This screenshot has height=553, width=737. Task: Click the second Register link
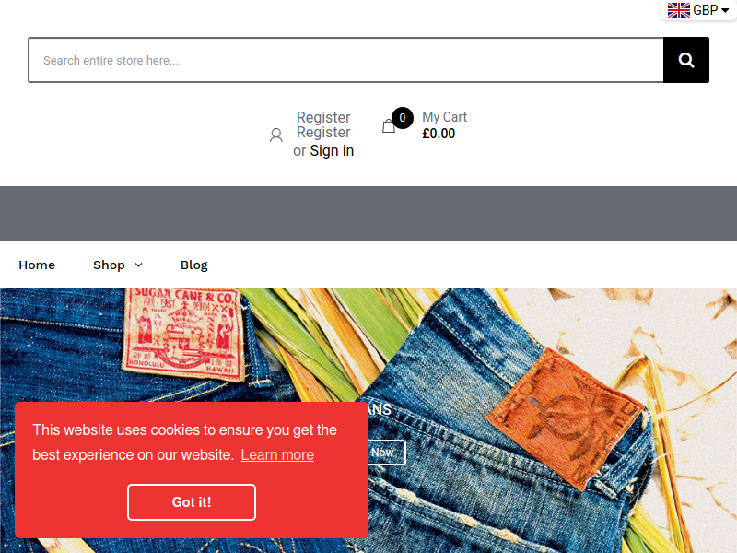point(323,132)
